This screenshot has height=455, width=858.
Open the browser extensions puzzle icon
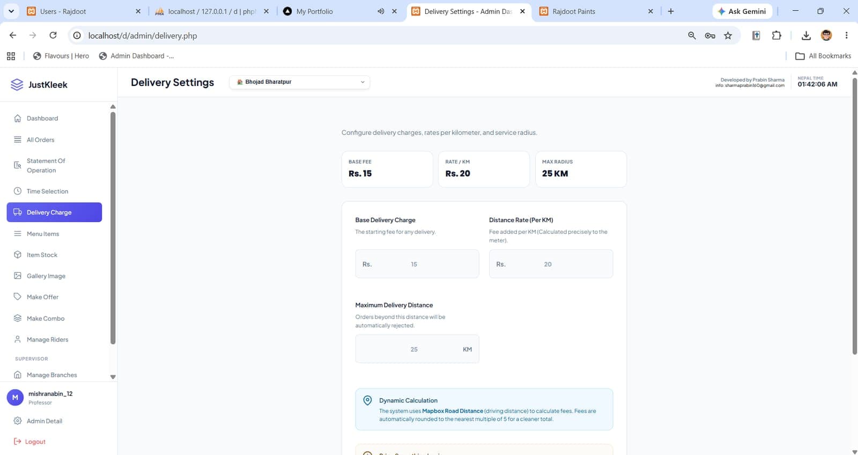(x=776, y=35)
